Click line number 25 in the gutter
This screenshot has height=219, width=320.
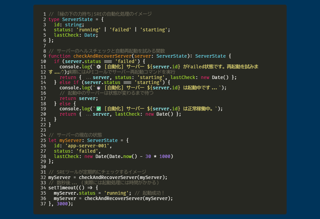pos(43,140)
